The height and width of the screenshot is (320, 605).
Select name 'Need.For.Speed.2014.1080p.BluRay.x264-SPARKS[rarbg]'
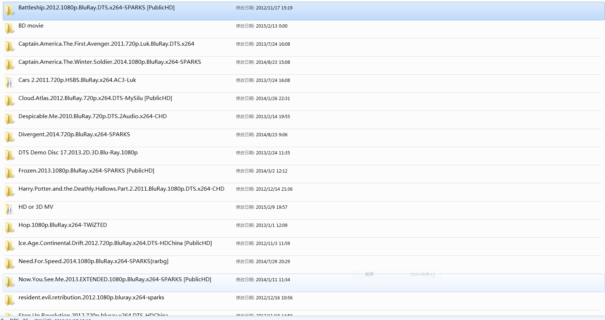click(x=94, y=261)
